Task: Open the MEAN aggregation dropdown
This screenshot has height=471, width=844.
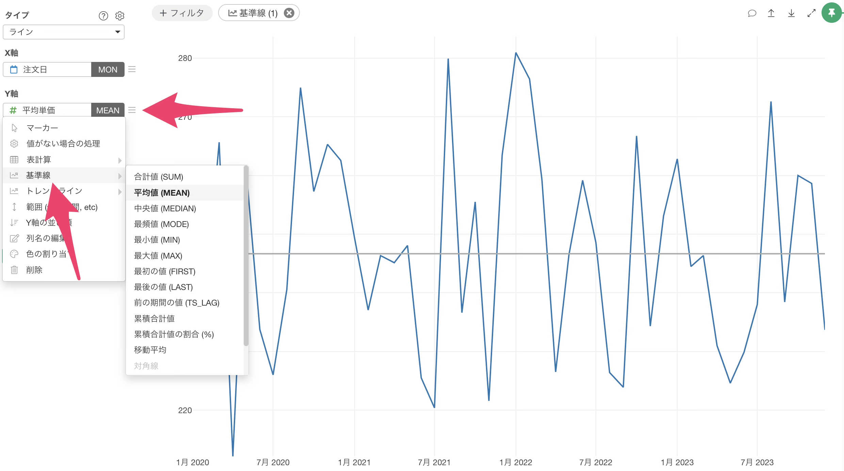Action: (x=108, y=110)
